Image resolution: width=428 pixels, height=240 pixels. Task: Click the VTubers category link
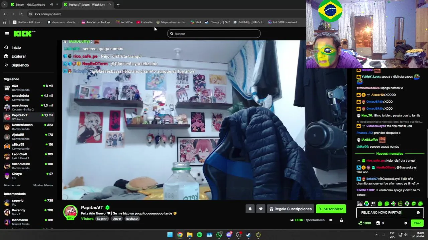pyautogui.click(x=87, y=219)
